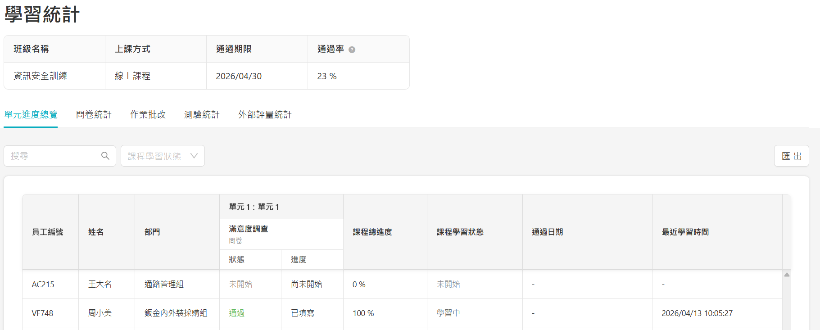Viewport: 820px width, 330px height.
Task: Click the 課程總進度 column header
Action: coord(372,232)
